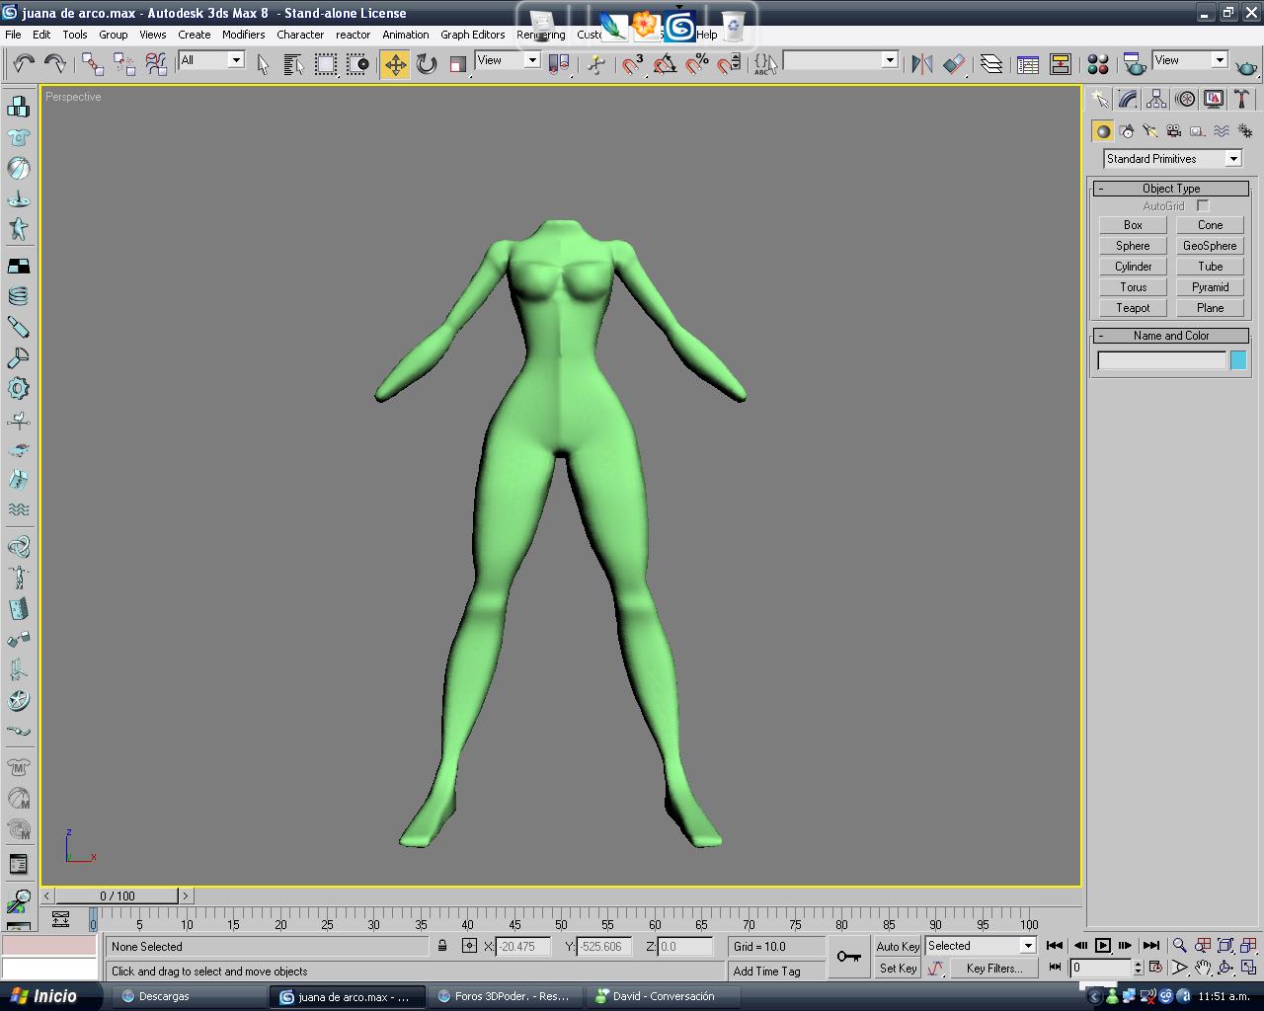Open the Time Configuration dialog

(1155, 968)
